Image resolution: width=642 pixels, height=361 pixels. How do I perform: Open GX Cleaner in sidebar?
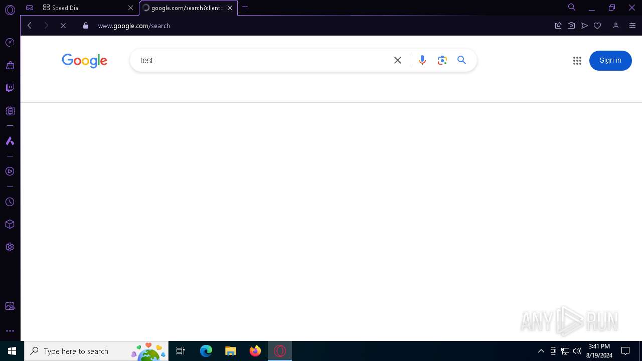click(10, 65)
